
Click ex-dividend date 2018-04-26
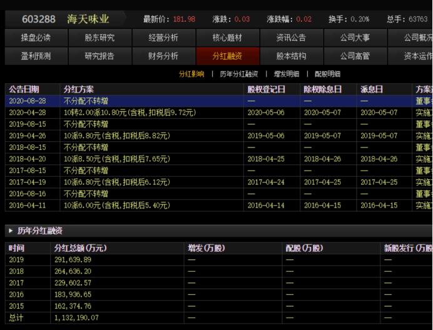[x=322, y=159]
